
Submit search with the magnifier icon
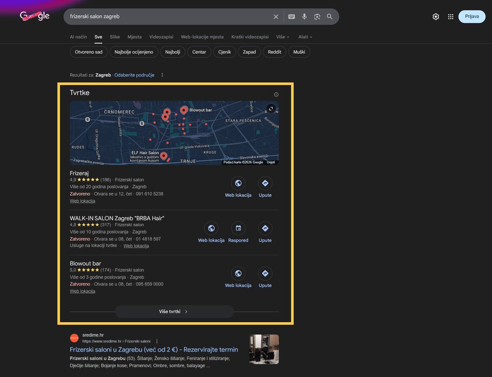[330, 16]
